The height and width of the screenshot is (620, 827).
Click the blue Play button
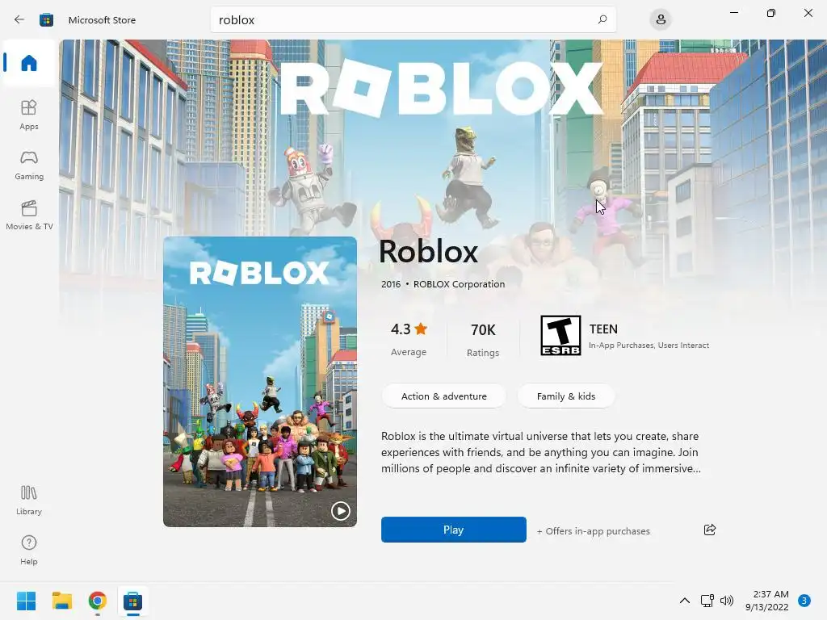pos(454,530)
